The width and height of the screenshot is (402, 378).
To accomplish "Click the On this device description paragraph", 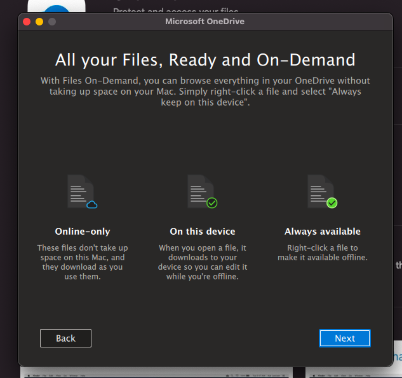I will tap(203, 262).
